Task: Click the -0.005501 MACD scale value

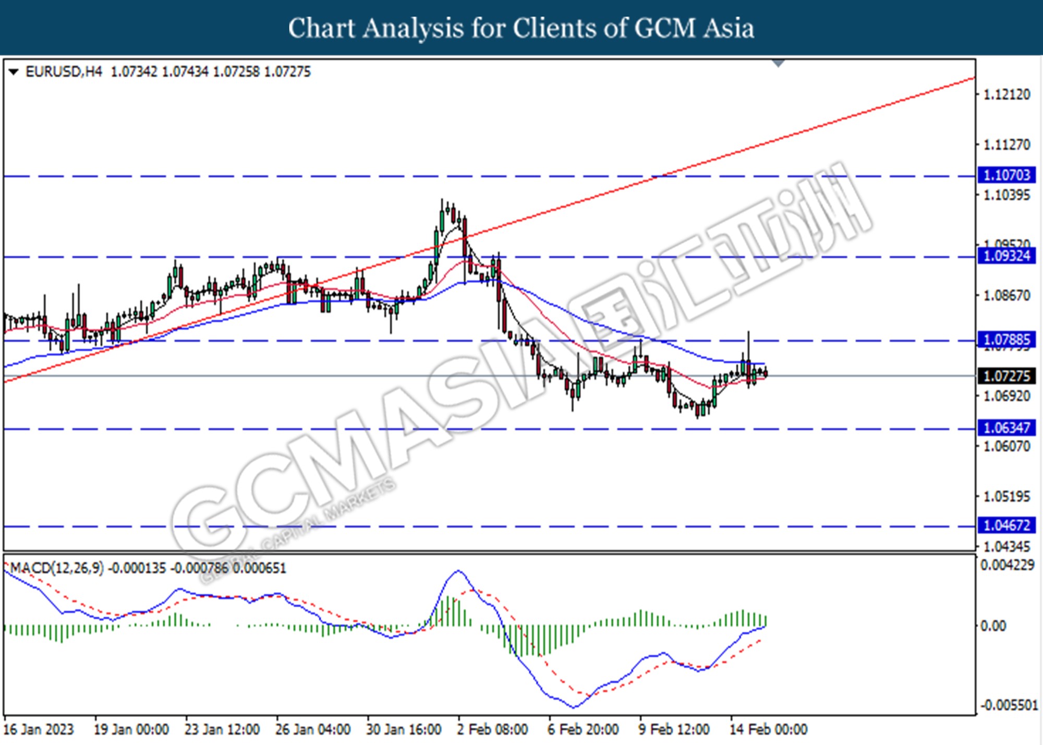Action: pos(1009,705)
